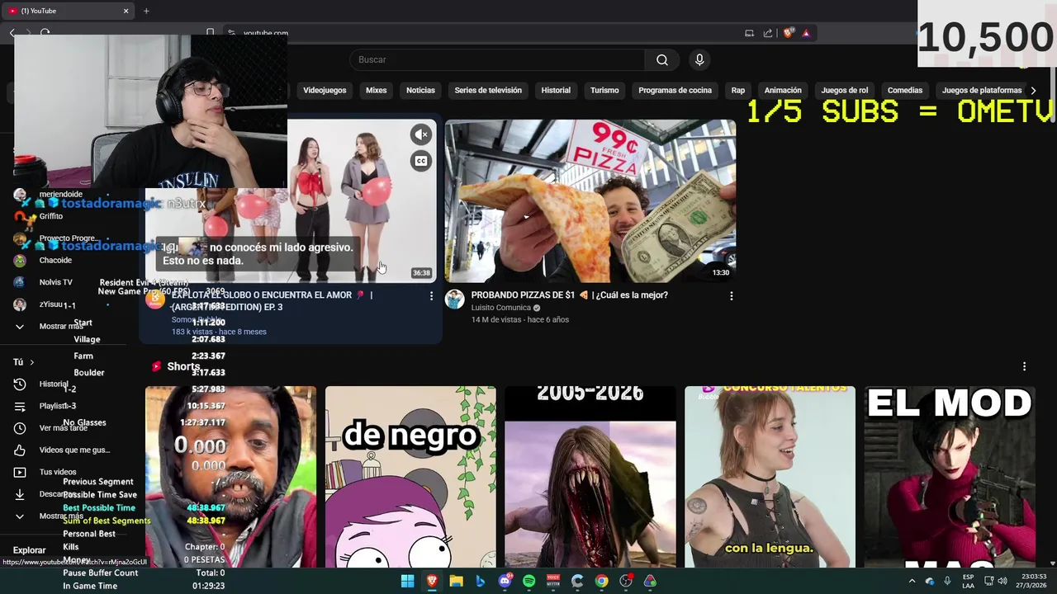Open Spotify from the taskbar
This screenshot has width=1057, height=594.
(x=528, y=581)
